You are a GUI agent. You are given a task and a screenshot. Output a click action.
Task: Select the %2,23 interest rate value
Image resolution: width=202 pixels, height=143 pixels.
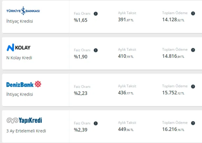[80, 93]
